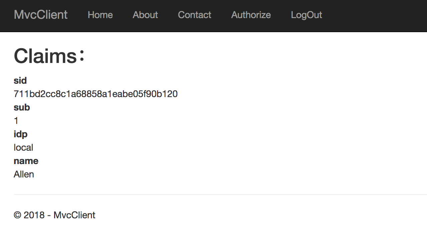Open the Home navigation item
Viewport: 427px width, 227px height.
coord(100,15)
